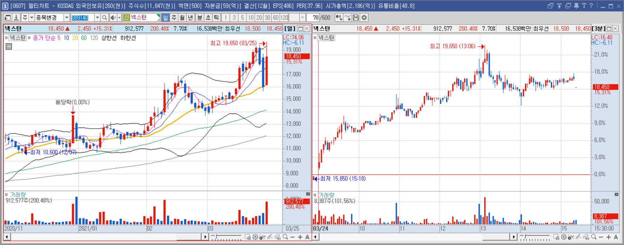Click the magnifier stock search icon
Viewport: 624px width, 245px height.
104,18
